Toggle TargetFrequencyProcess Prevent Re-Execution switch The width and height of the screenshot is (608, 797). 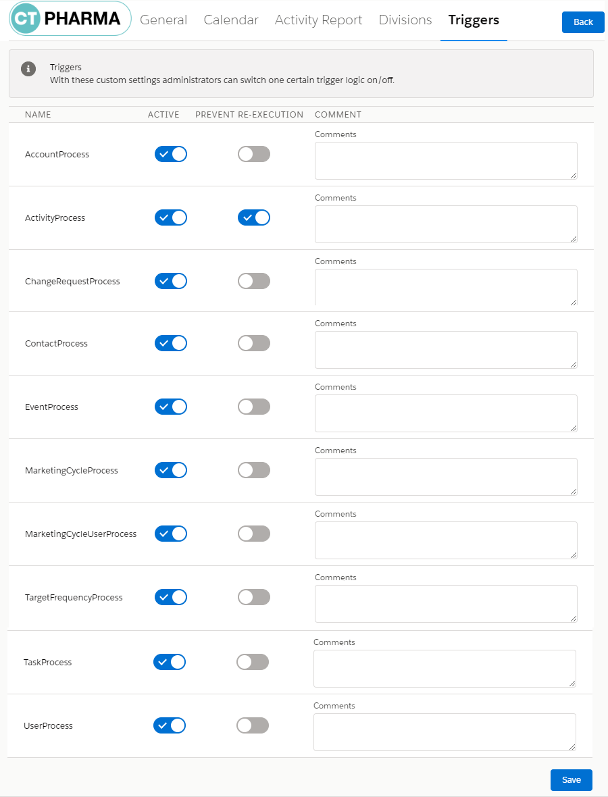[254, 597]
